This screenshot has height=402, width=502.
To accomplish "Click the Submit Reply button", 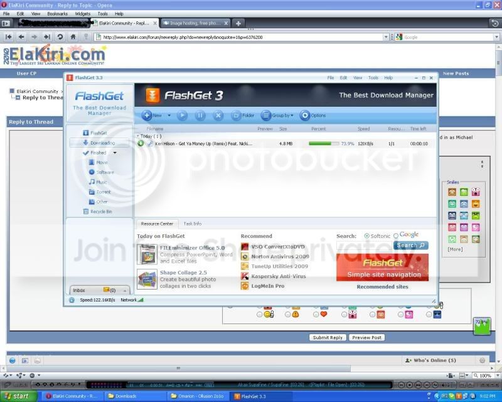I will point(328,337).
